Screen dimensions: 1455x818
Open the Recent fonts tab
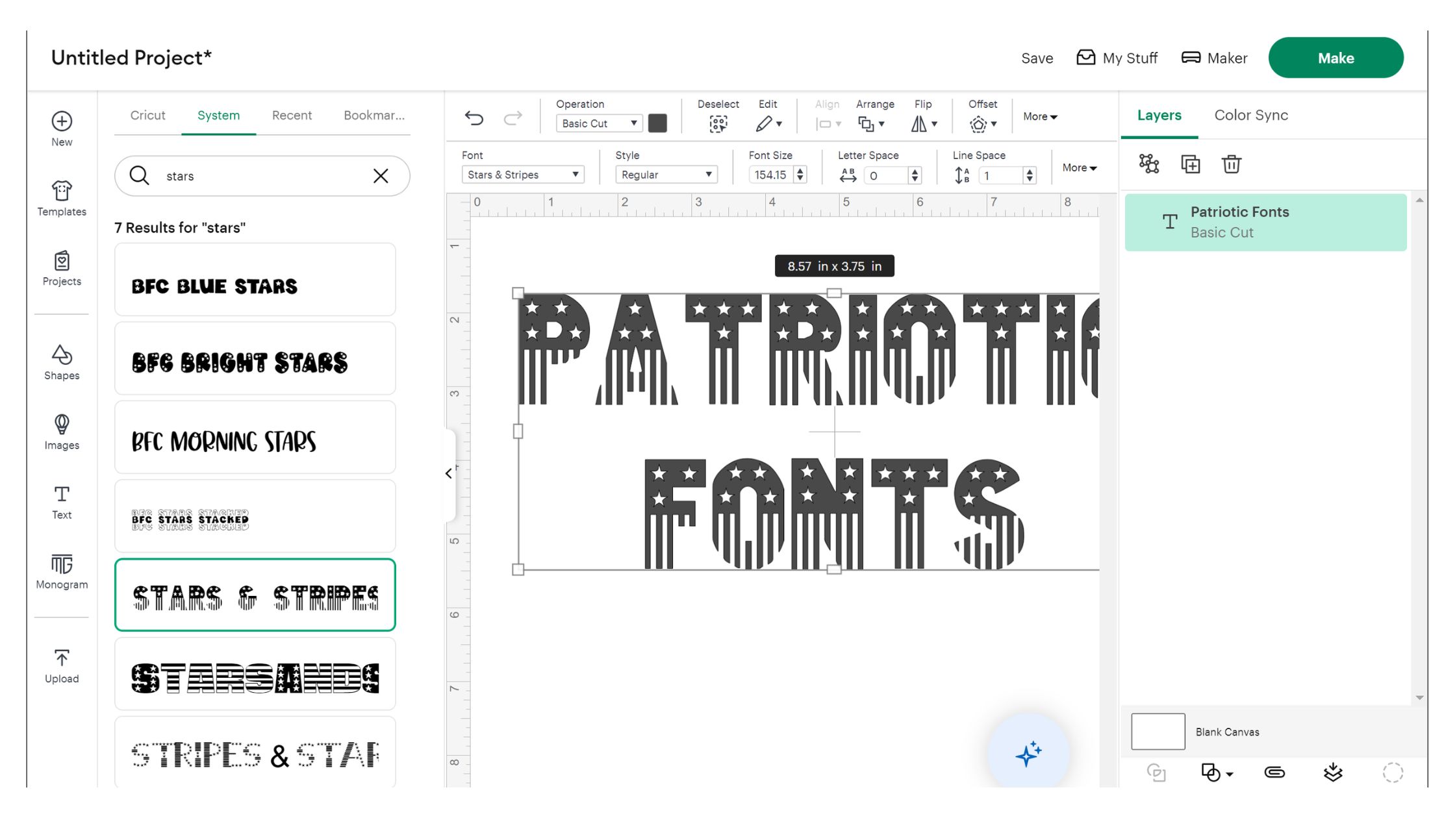pyautogui.click(x=292, y=115)
